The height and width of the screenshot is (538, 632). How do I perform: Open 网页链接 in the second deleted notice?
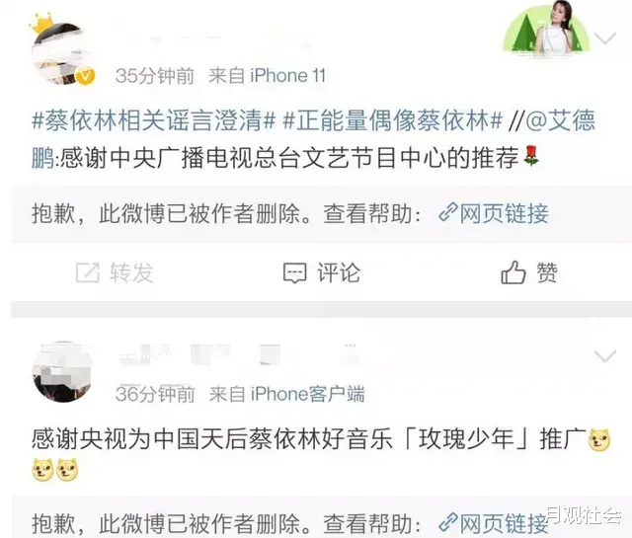point(494,522)
